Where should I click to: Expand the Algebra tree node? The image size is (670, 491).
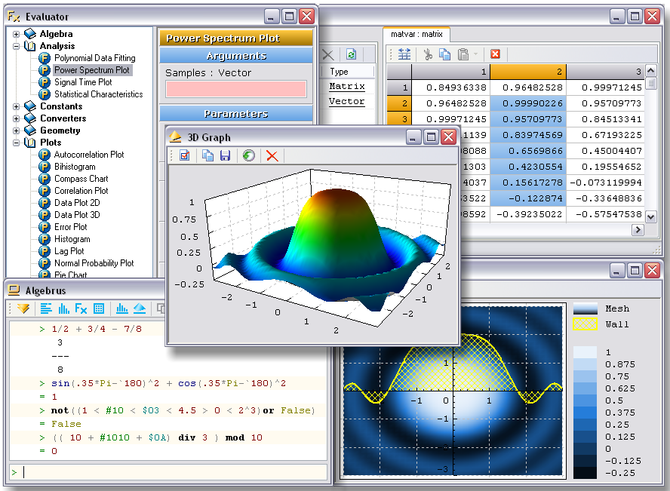(x=16, y=34)
